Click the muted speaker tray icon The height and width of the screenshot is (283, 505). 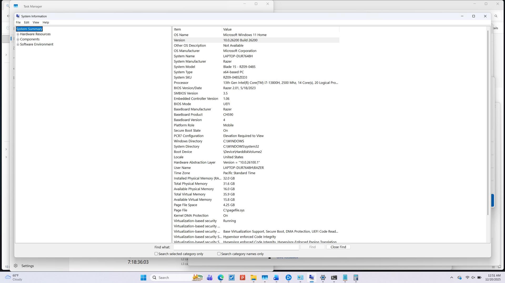(x=473, y=277)
